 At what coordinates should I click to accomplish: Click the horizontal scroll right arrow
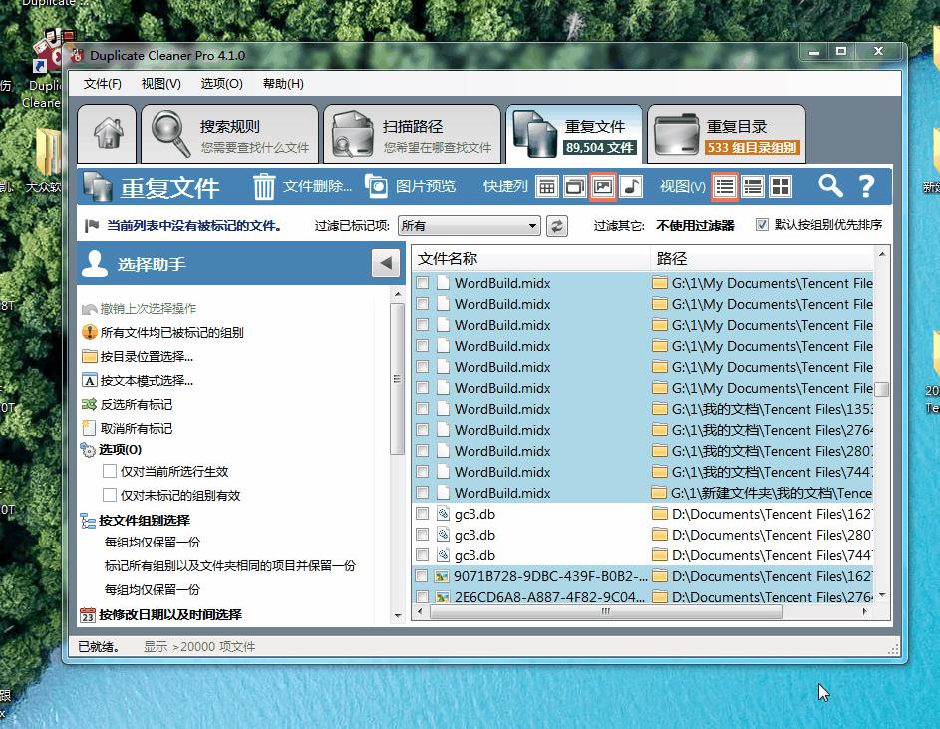coord(865,612)
